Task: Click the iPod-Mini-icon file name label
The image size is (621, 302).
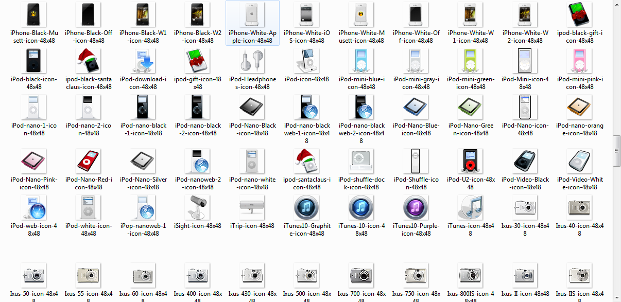Action: pyautogui.click(x=525, y=83)
